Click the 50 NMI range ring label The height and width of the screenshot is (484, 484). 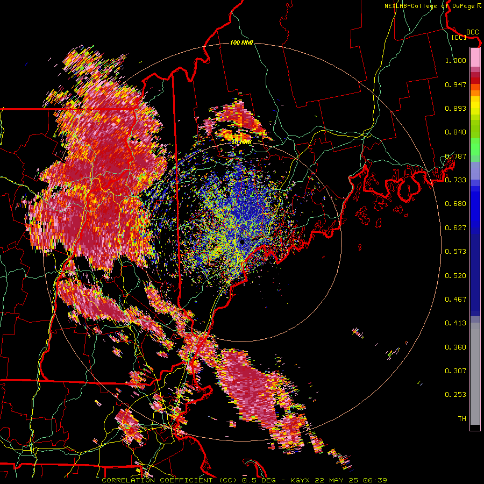point(241,143)
